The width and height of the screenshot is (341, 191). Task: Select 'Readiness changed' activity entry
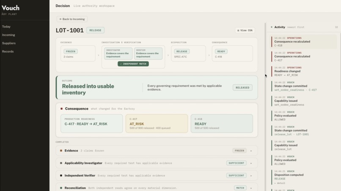303,72
